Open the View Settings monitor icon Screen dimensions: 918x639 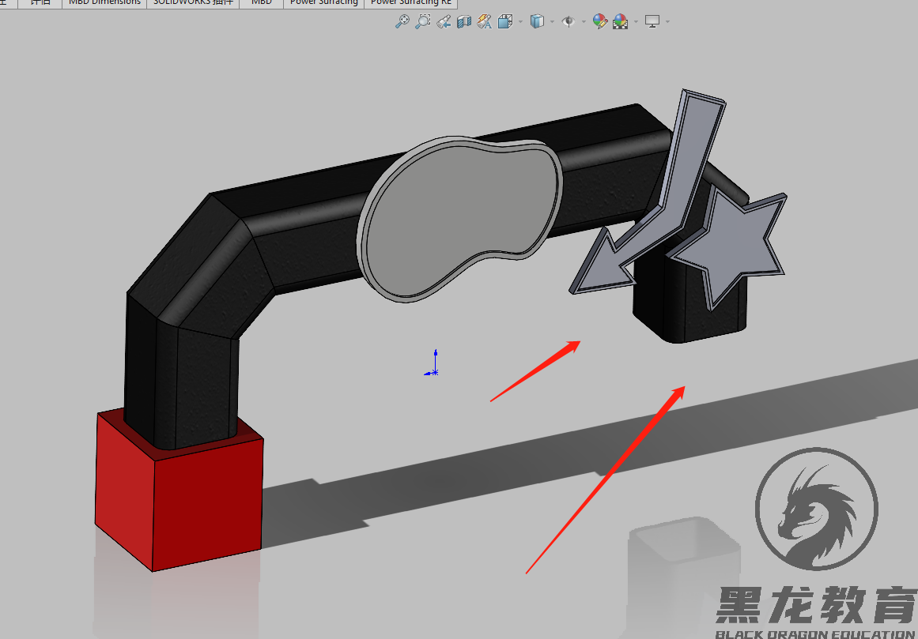(x=652, y=21)
